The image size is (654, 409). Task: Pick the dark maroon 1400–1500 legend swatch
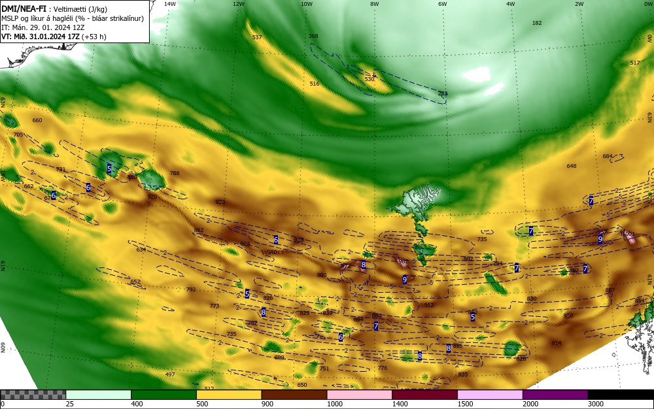click(424, 395)
